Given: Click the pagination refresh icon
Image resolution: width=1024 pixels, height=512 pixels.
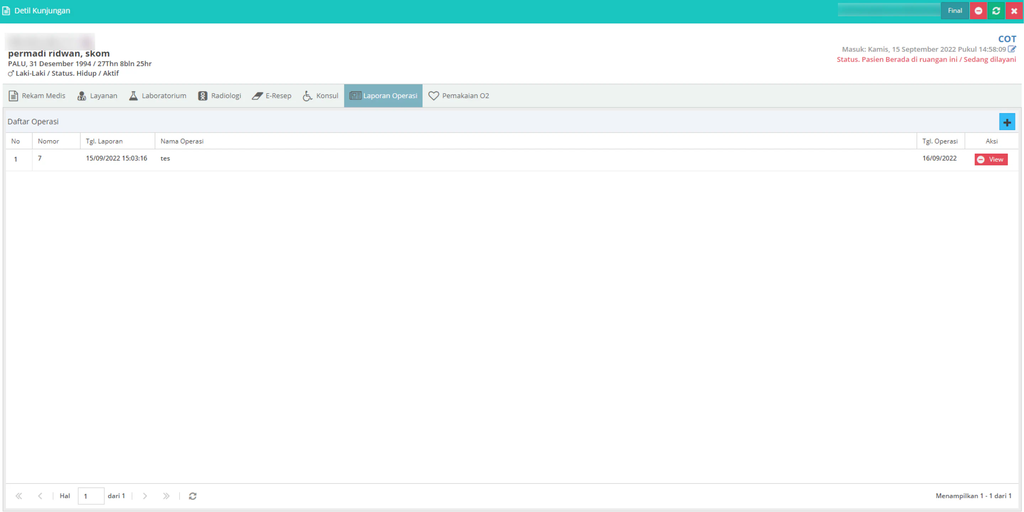Looking at the screenshot, I should 193,496.
